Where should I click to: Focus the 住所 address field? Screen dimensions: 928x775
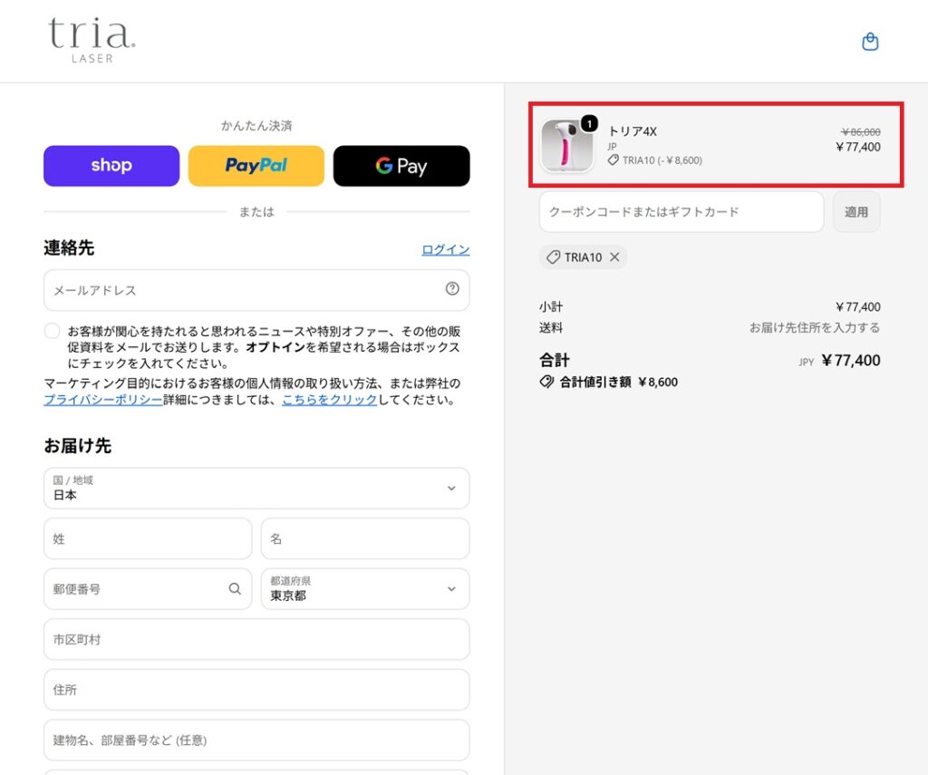coord(256,690)
